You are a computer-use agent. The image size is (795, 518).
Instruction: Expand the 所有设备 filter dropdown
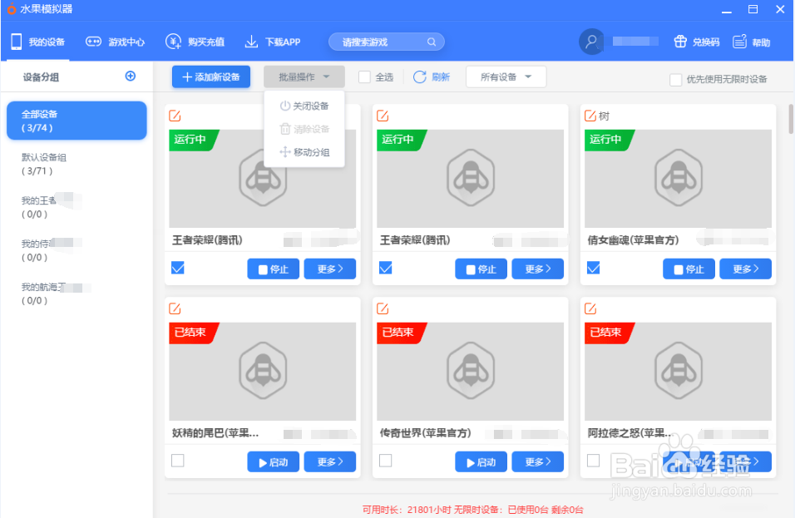coord(506,77)
